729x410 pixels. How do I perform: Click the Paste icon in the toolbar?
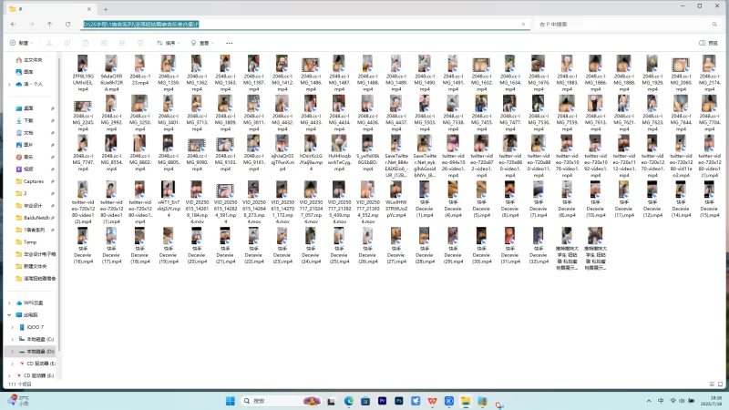tap(86, 43)
